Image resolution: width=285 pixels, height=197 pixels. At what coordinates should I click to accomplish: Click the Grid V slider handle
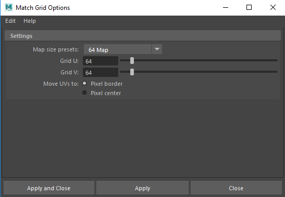click(x=132, y=72)
